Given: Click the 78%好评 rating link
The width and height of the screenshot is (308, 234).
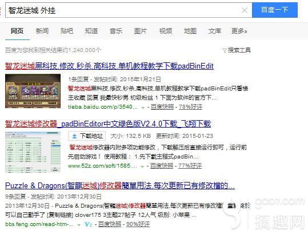Looking at the screenshot, I should (190, 107).
